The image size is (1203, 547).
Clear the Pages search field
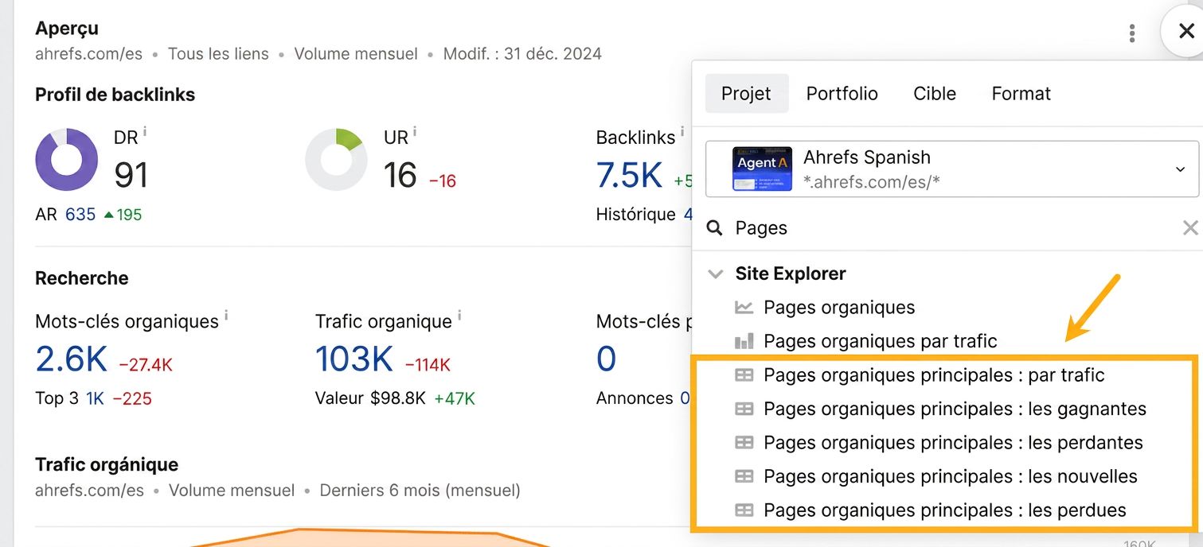tap(1190, 228)
